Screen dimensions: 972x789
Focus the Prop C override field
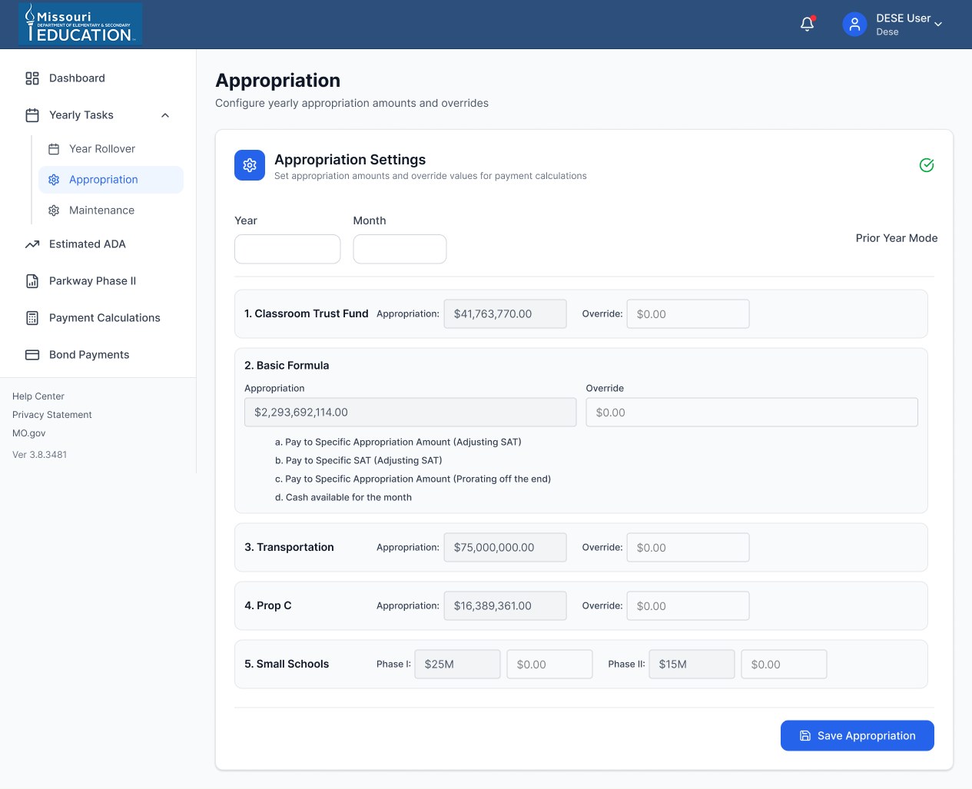click(688, 606)
